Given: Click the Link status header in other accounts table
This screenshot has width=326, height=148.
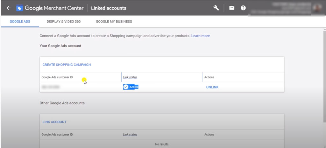Looking at the screenshot, I should click(130, 135).
